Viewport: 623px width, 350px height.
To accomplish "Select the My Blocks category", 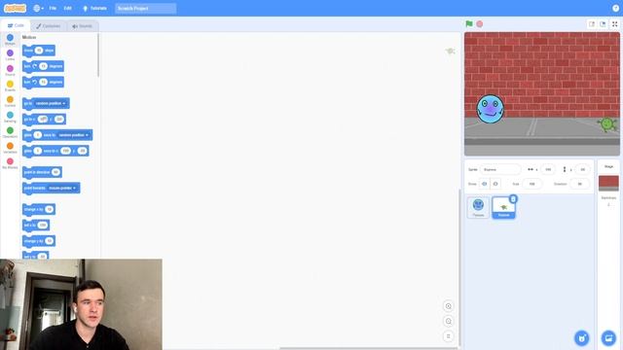I will 10,163.
